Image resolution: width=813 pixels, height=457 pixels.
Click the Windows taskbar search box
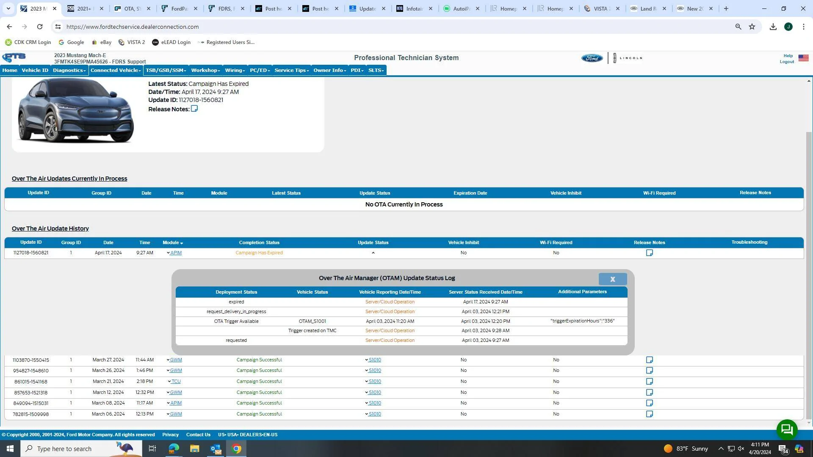coord(81,449)
